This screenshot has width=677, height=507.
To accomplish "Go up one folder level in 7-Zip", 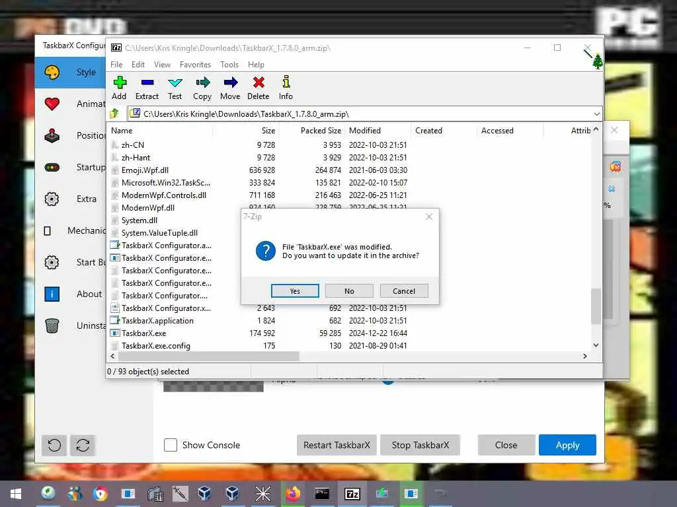I will pyautogui.click(x=115, y=114).
